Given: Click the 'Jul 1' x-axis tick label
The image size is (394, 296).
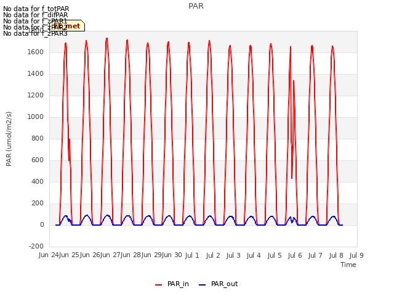Looking at the screenshot, I should [192, 255].
